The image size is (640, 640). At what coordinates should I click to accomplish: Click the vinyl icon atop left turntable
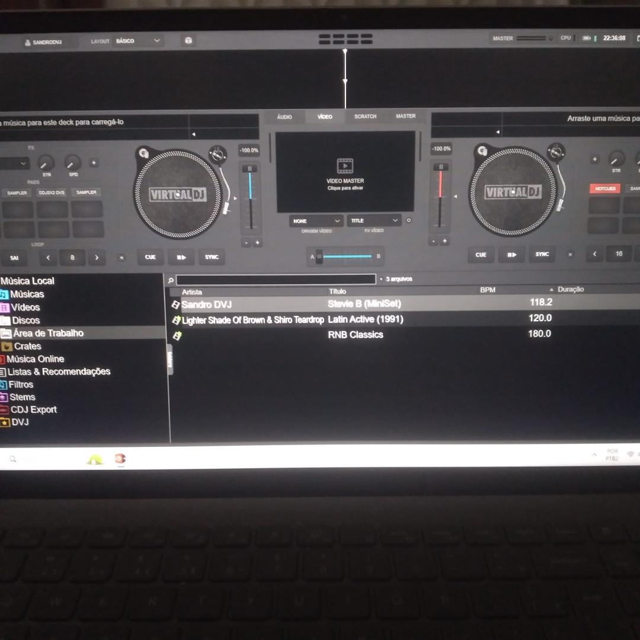(x=143, y=153)
